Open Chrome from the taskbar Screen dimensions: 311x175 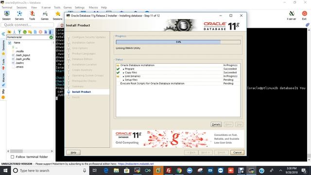point(179,171)
